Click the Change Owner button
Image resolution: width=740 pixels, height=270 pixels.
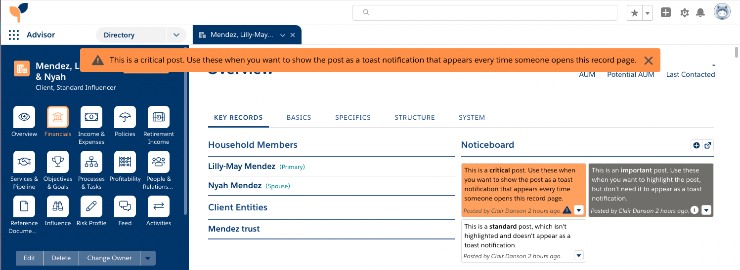click(x=109, y=258)
